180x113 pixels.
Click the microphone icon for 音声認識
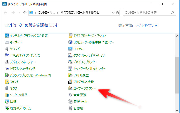[70, 95]
